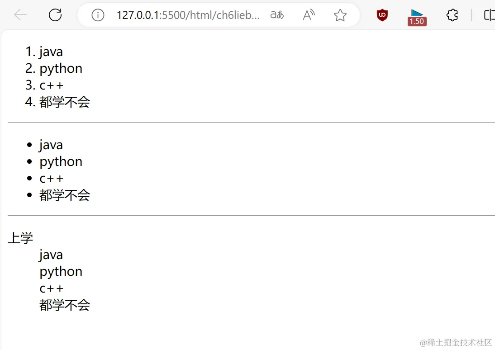Click the browser back arrow
The image size is (495, 350).
[20, 15]
